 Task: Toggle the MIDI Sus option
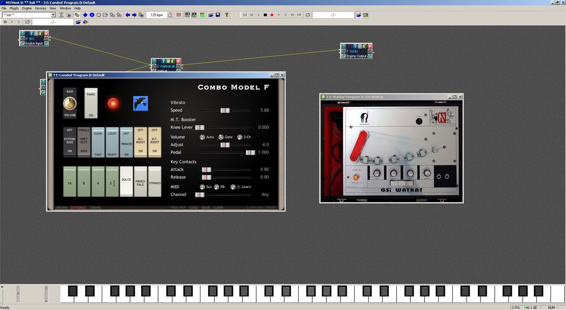point(203,187)
